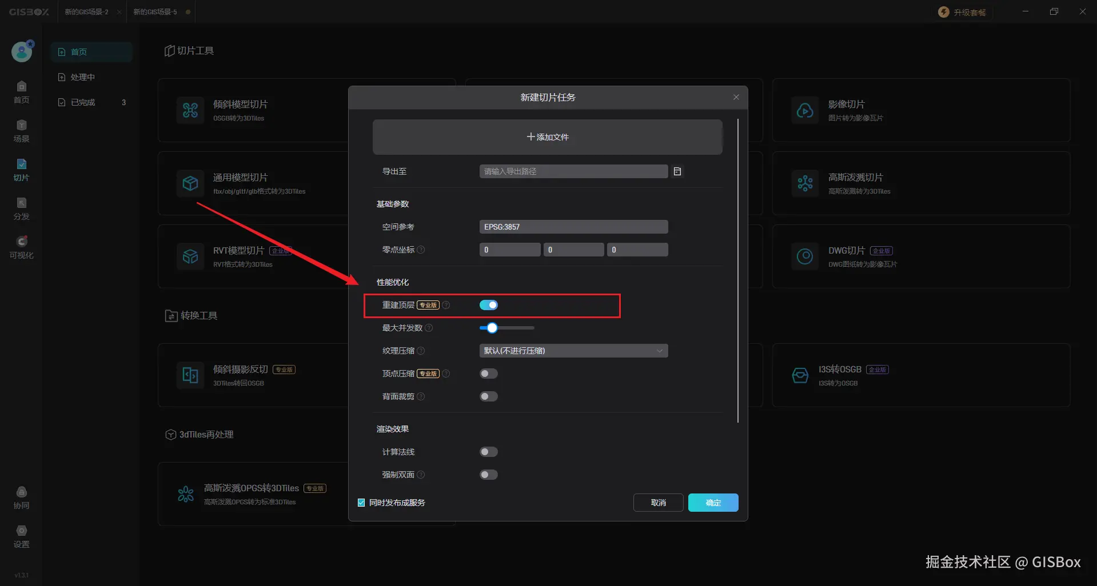Click the first 零点坐标 input
The height and width of the screenshot is (586, 1097).
pyautogui.click(x=510, y=250)
